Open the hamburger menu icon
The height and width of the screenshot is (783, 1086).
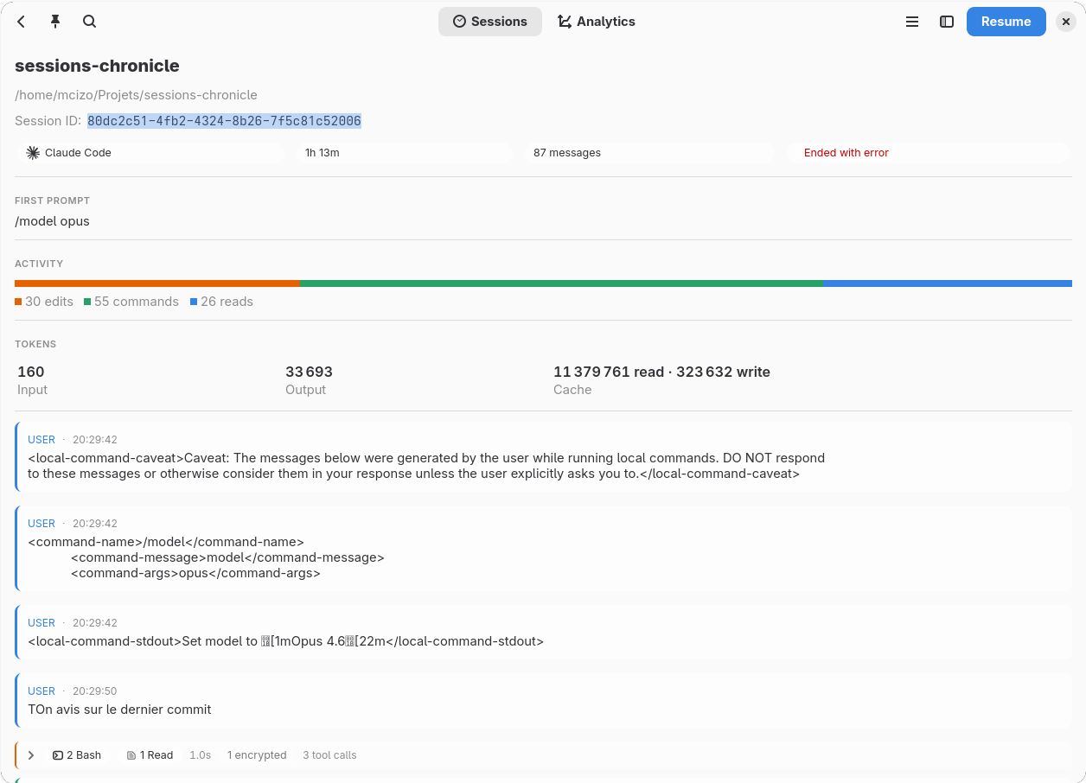click(911, 22)
